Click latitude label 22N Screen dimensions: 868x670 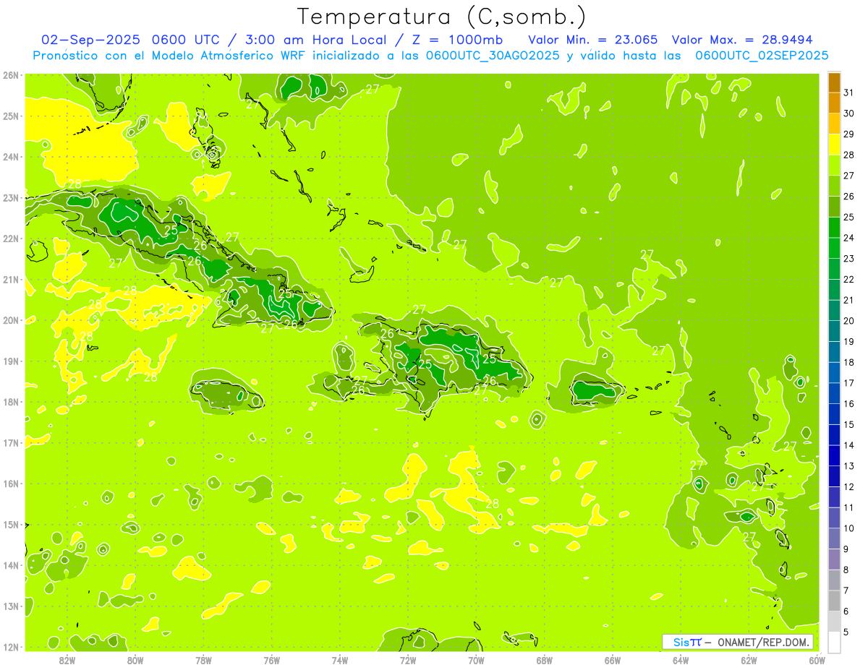point(11,239)
